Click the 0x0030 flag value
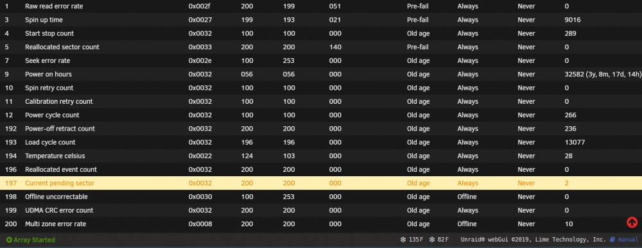 tap(200, 197)
